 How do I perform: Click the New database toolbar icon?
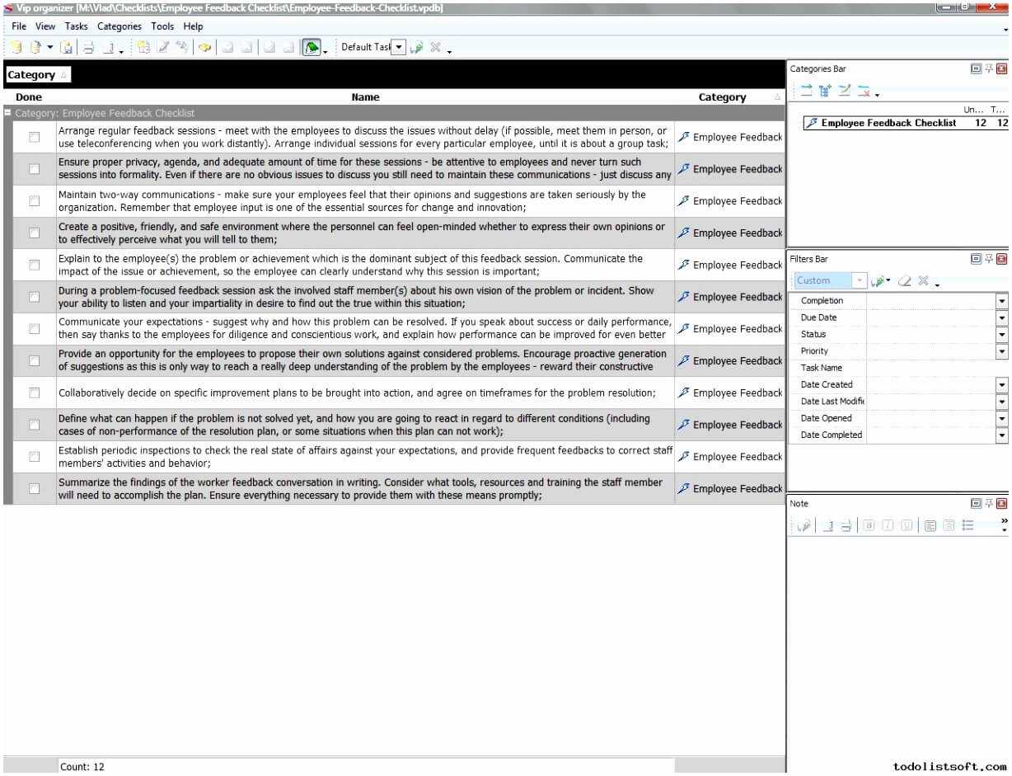(x=16, y=47)
